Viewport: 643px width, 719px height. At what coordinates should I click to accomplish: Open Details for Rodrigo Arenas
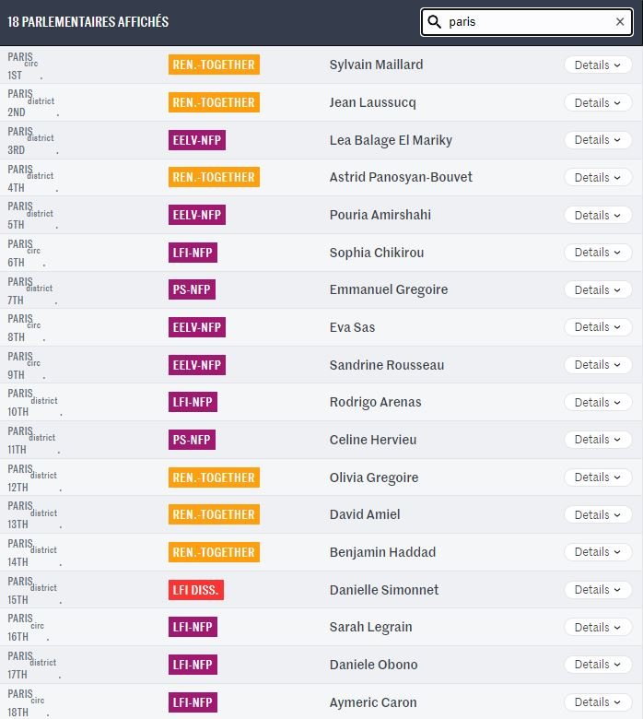tap(598, 402)
